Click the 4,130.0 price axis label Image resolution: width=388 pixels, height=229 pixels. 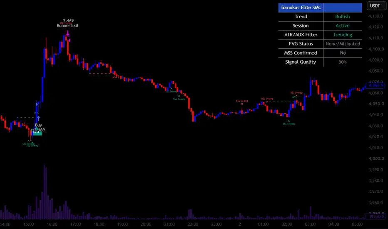tap(376, 16)
